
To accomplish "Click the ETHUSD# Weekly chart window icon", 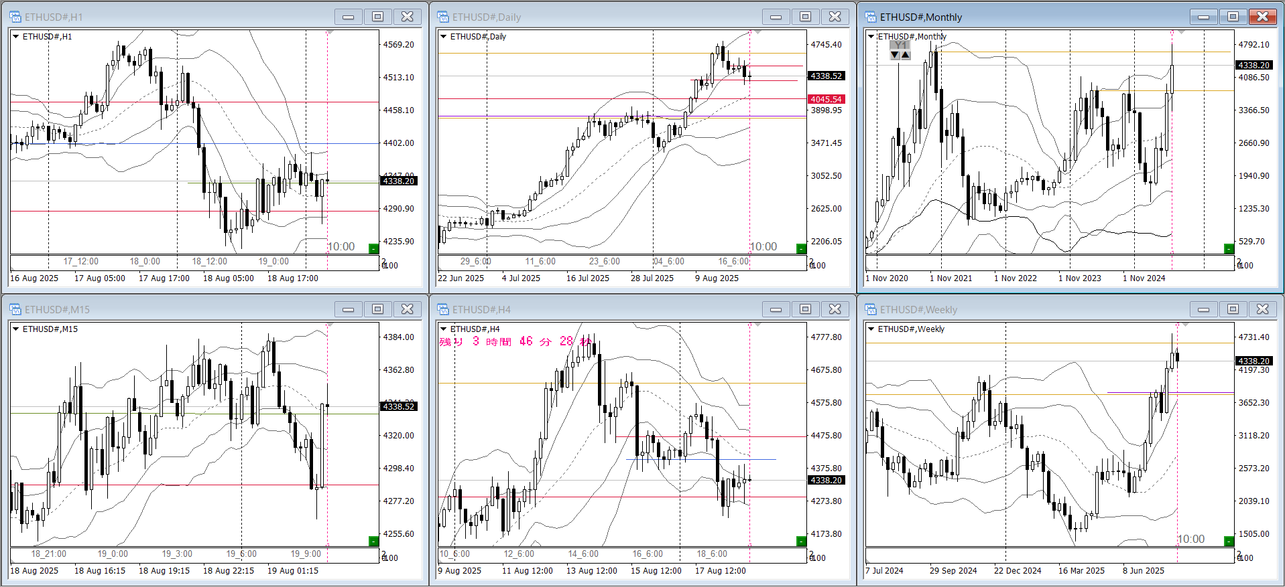I will point(870,309).
